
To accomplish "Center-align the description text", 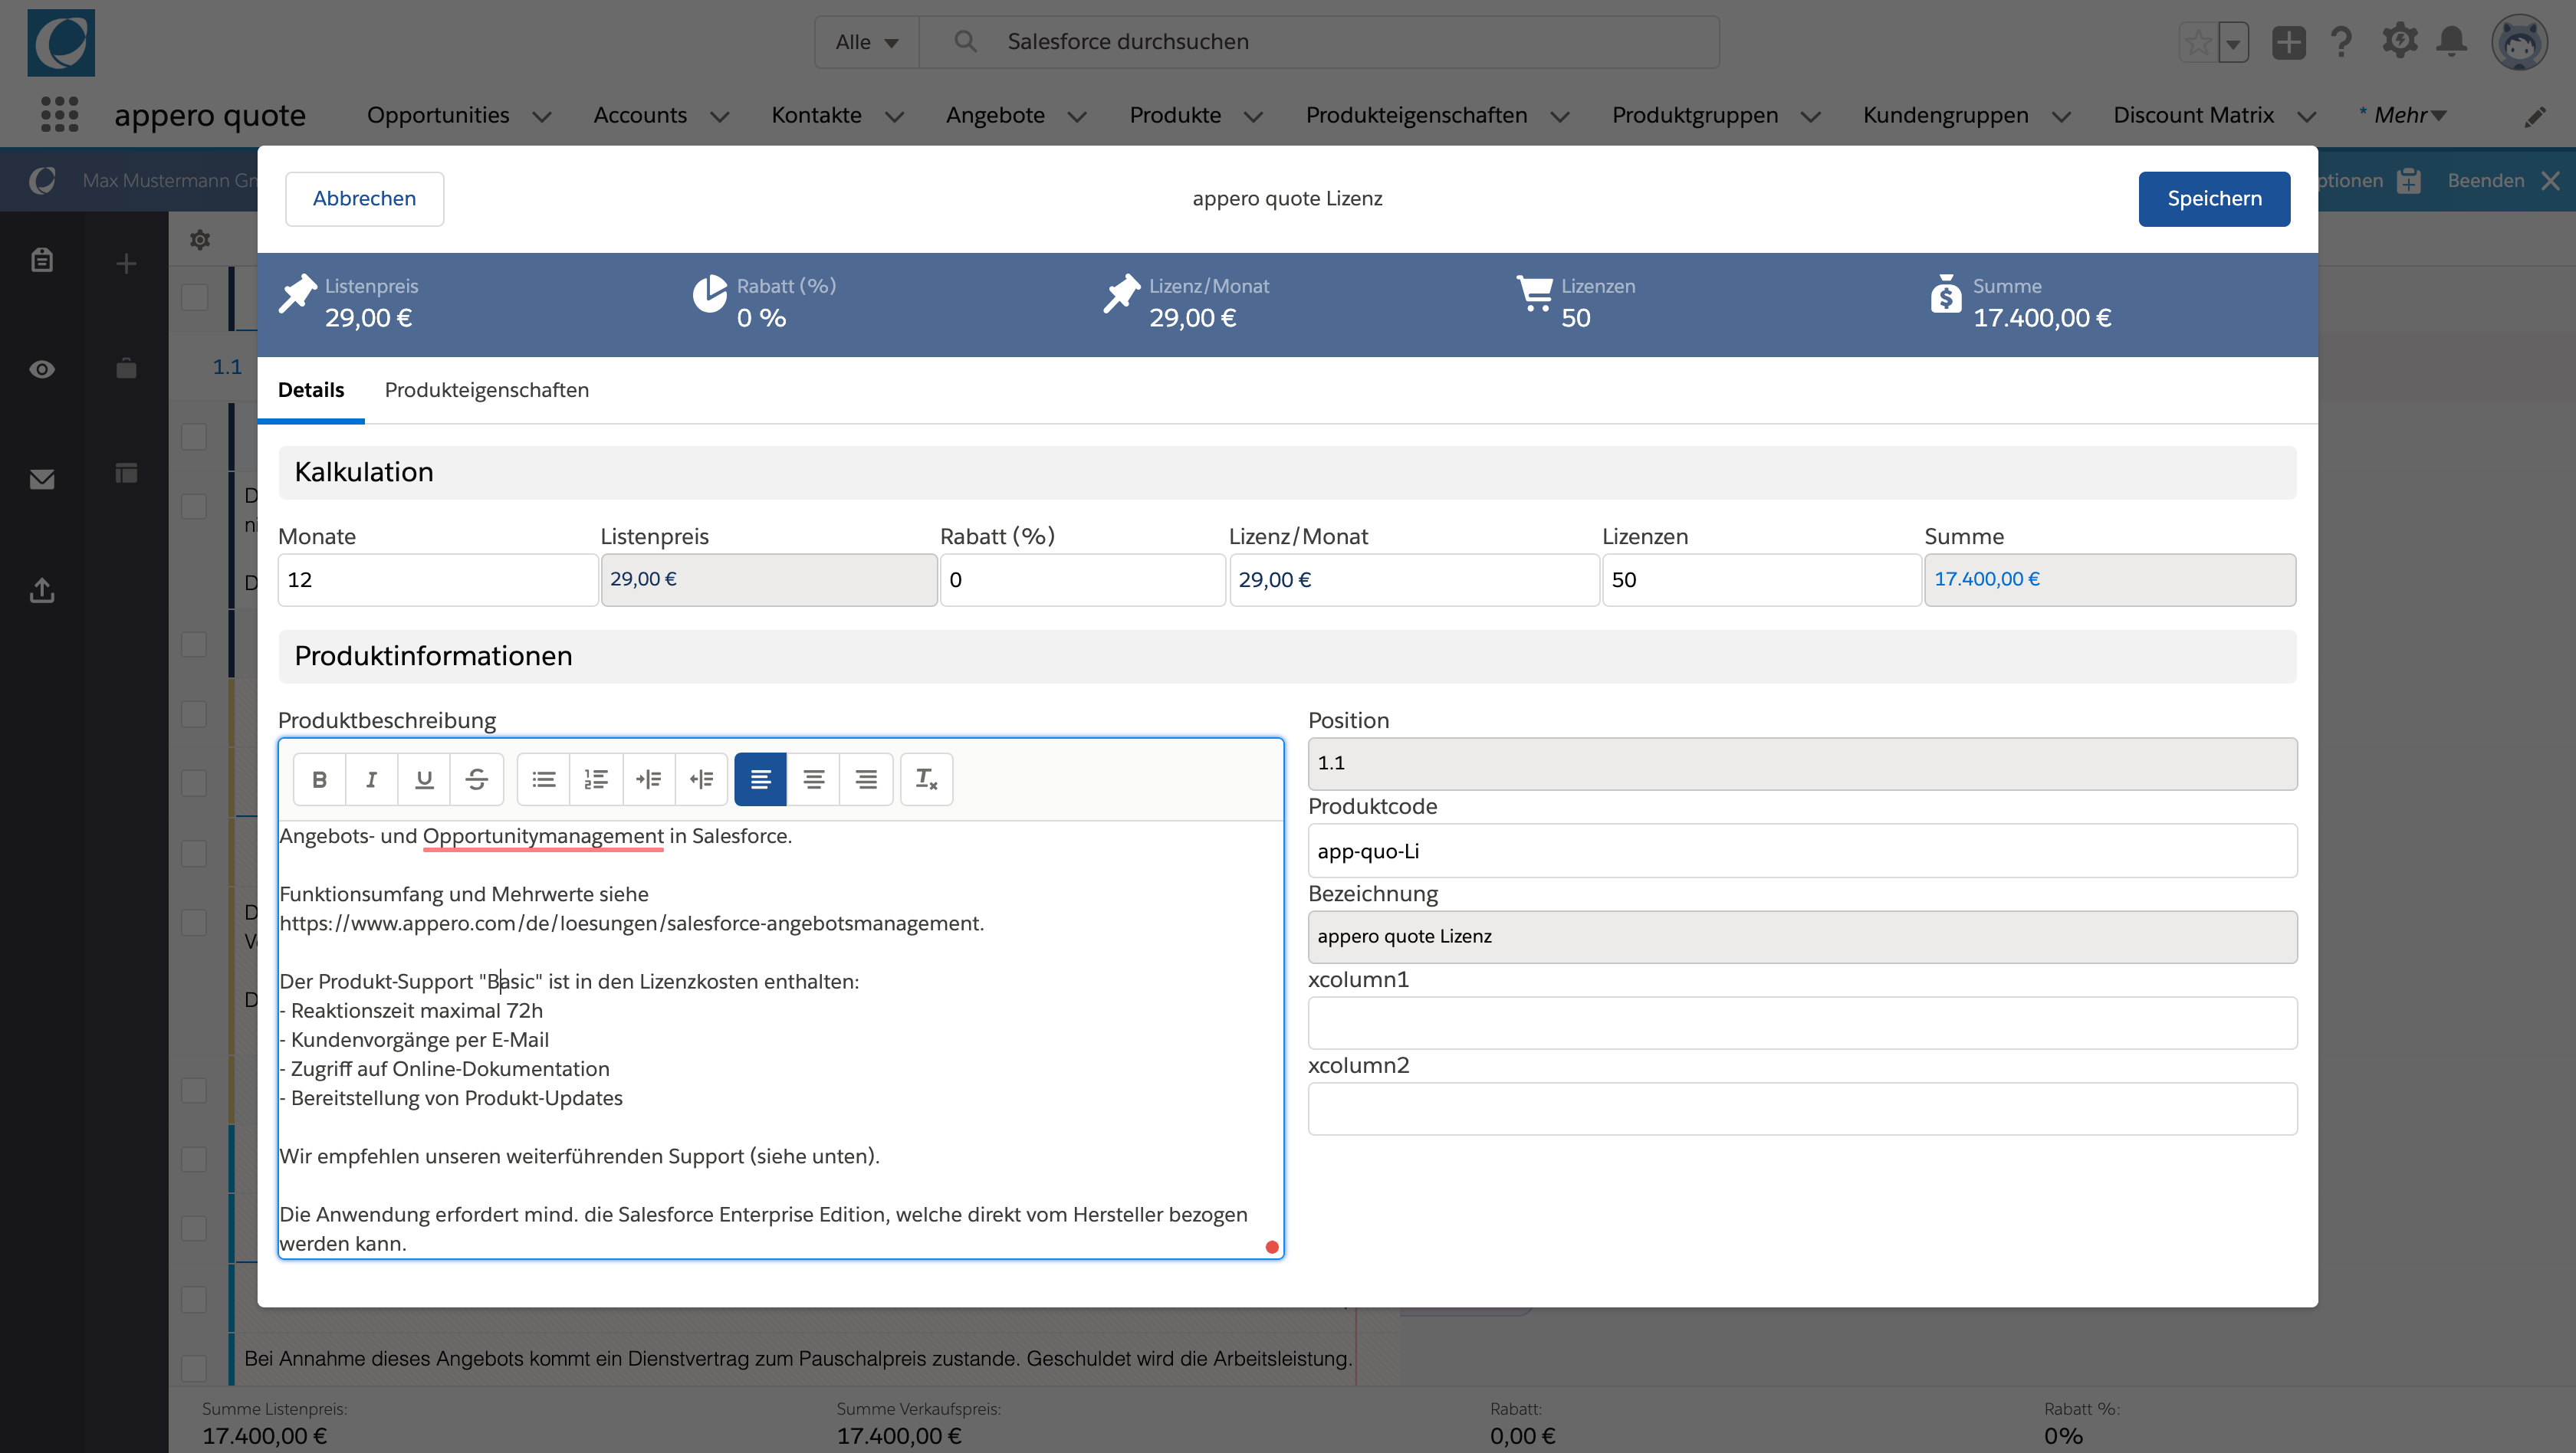I will (x=813, y=779).
